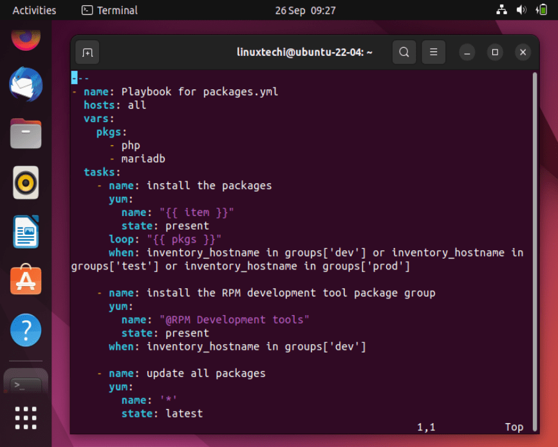Open a new terminal tab
This screenshot has height=447, width=558.
coord(87,53)
